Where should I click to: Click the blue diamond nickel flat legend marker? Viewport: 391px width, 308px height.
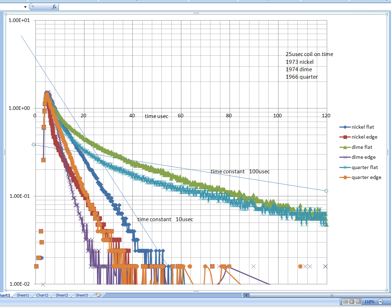[x=345, y=127]
